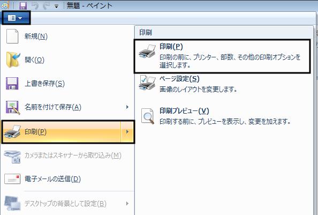
Task: Click the undo arrow in the title bar
Action: (x=35, y=6)
